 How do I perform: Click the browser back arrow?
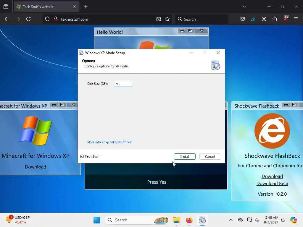(7, 19)
